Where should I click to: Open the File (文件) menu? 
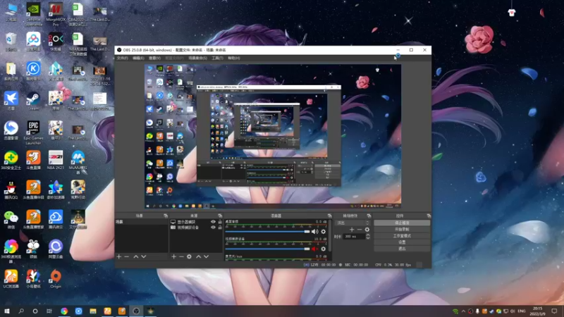[x=122, y=58]
